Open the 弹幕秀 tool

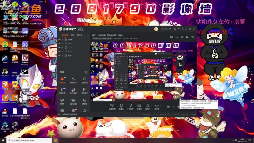(x=84, y=101)
